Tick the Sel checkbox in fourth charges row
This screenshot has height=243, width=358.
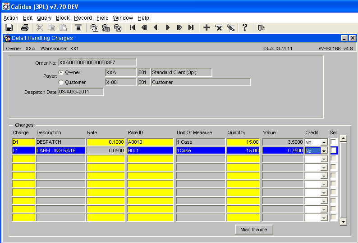(x=333, y=167)
